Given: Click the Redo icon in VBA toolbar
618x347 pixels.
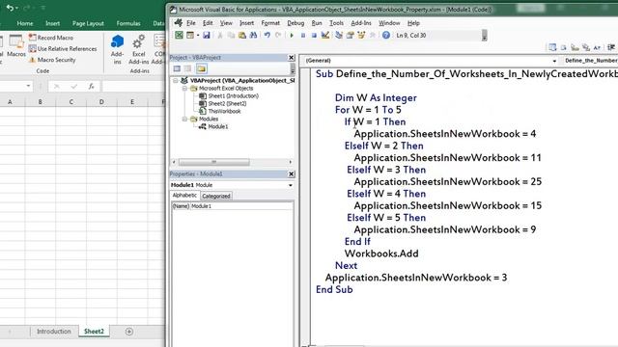Looking at the screenshot, I should 278,35.
